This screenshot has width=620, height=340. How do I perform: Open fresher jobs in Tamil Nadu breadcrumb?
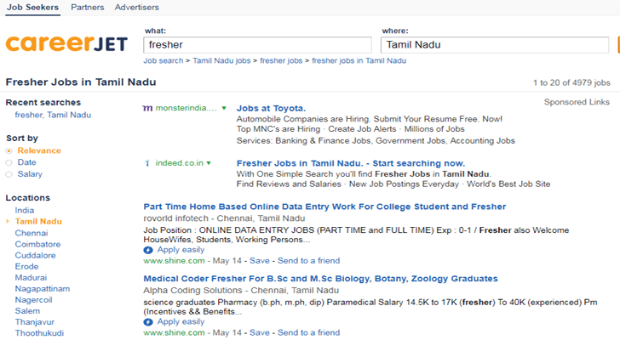359,60
